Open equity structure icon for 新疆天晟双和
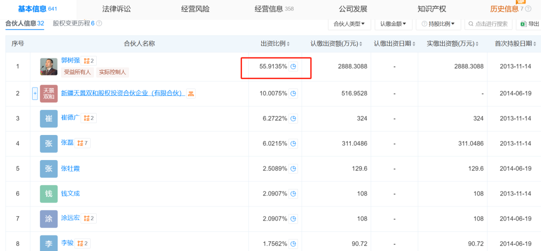The image size is (541, 251). tap(191, 93)
